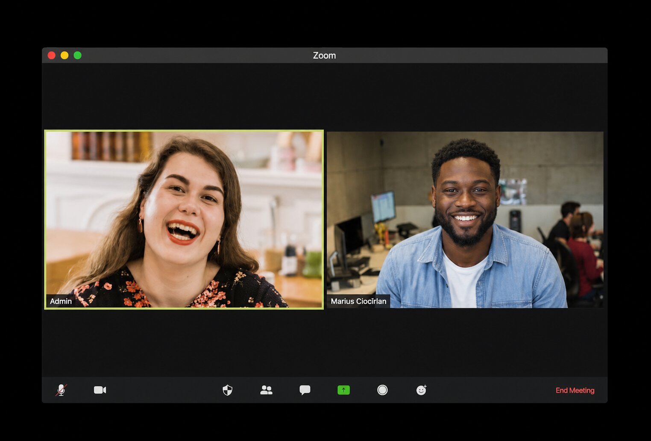Click the Admin name label
Image resolution: width=651 pixels, height=441 pixels.
pos(61,301)
